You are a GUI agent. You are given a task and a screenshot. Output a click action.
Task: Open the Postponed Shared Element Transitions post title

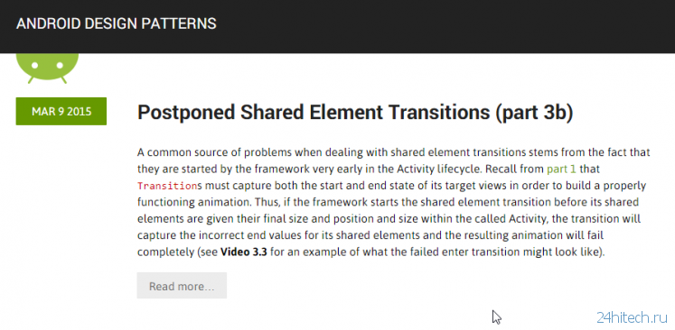[x=355, y=113]
